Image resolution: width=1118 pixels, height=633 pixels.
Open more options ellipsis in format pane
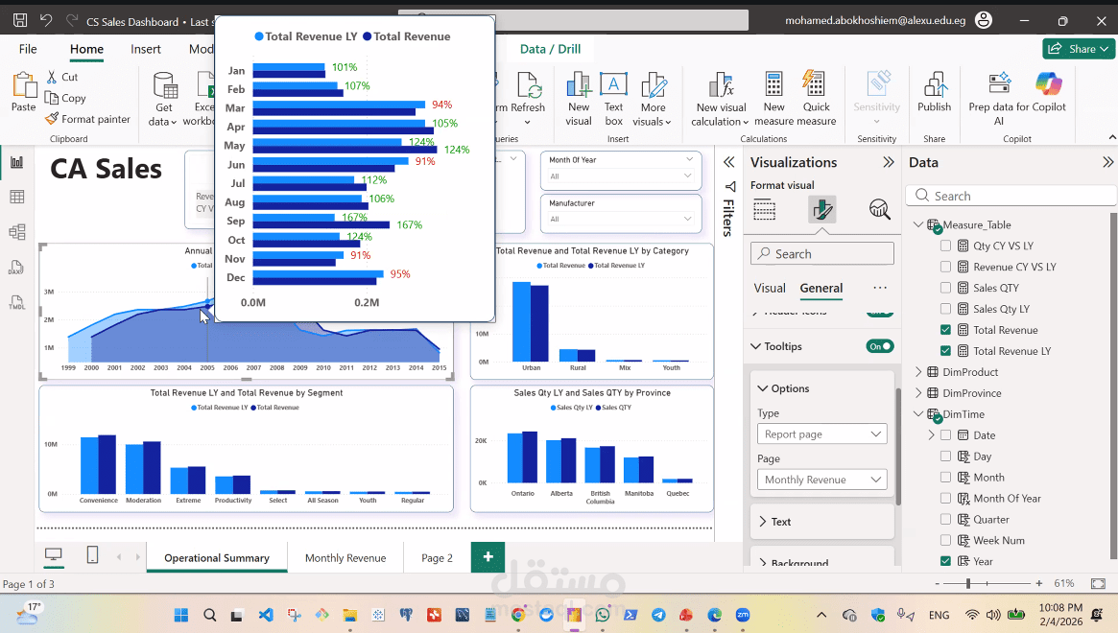pyautogui.click(x=880, y=288)
